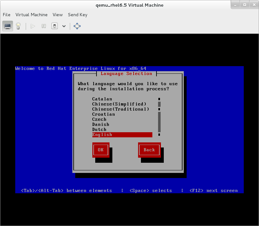Screen dimensions: 259x226
Task: Click the language list scrollbar track
Action: (159, 117)
